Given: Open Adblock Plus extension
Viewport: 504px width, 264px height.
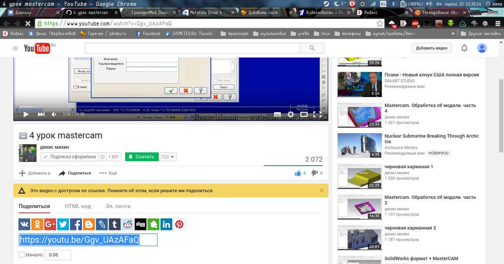Looking at the screenshot, I should tap(415, 24).
